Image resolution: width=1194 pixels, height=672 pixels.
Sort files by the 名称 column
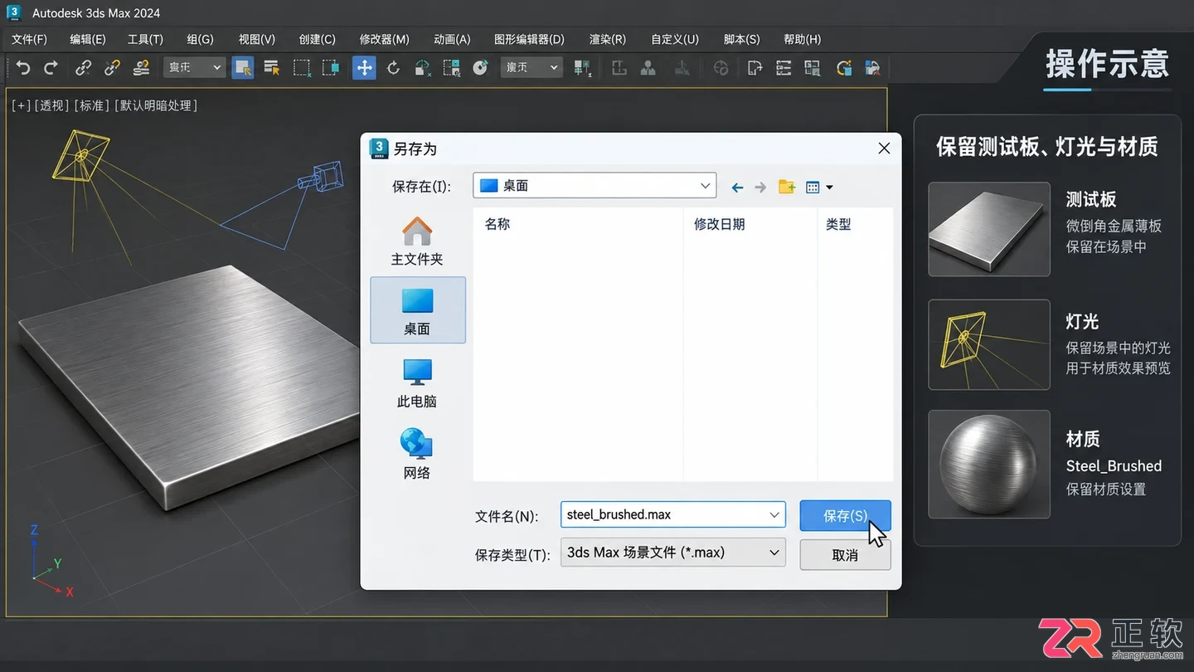point(498,224)
